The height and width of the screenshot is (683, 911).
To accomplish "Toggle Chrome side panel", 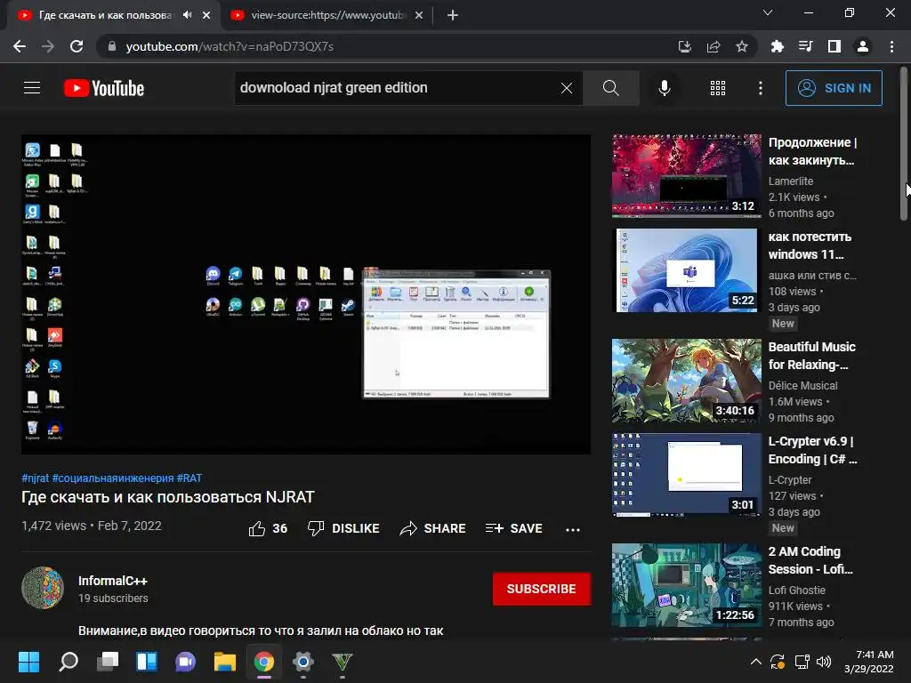I will click(x=834, y=46).
